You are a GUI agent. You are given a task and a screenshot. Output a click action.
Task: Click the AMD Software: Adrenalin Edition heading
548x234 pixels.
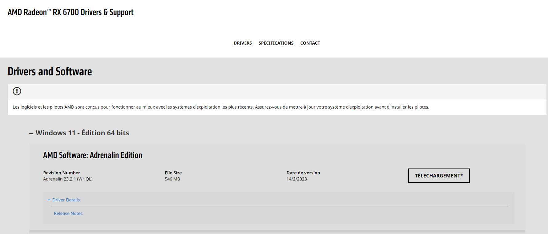pyautogui.click(x=93, y=155)
